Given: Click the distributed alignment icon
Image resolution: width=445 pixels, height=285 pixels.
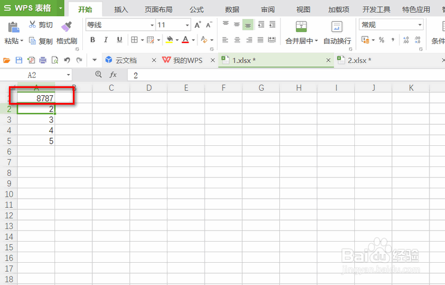Looking at the screenshot, I should pyautogui.click(x=271, y=40).
